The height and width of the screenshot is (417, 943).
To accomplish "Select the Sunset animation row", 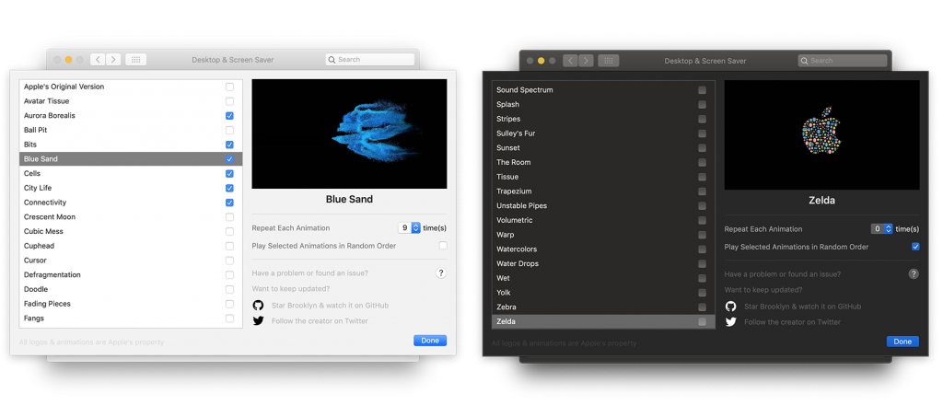I will (x=604, y=148).
